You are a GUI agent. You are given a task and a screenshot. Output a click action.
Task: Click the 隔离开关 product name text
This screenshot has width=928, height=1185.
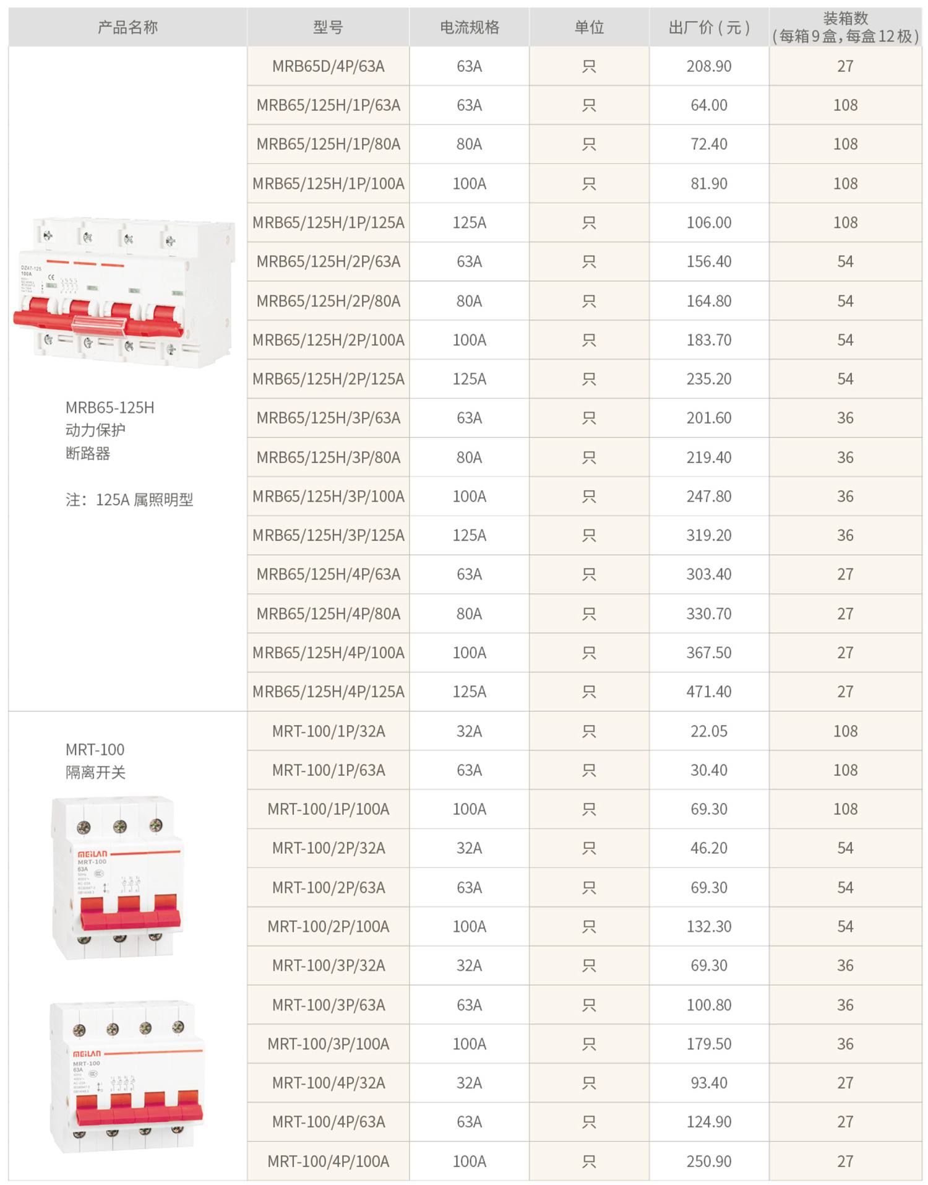click(95, 773)
